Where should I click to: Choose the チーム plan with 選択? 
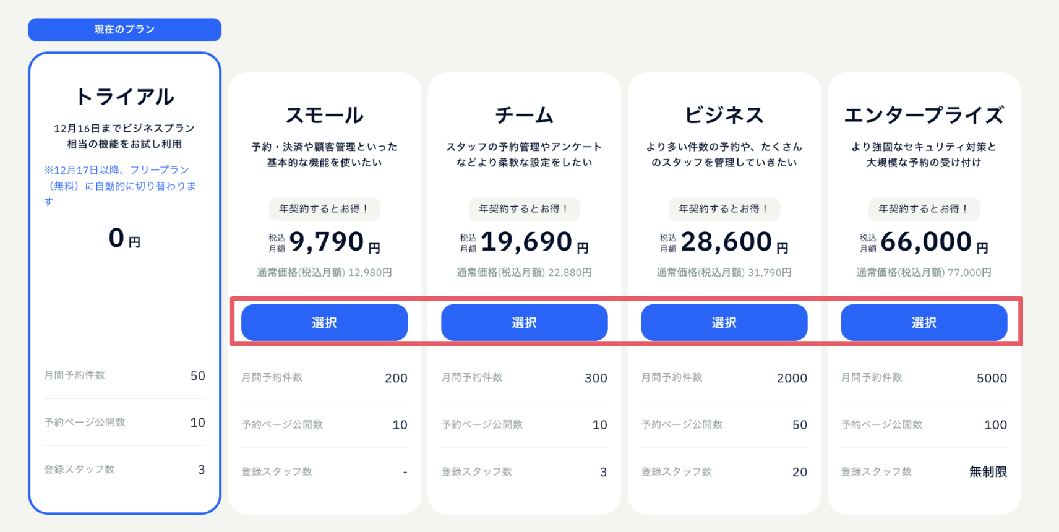coord(524,322)
